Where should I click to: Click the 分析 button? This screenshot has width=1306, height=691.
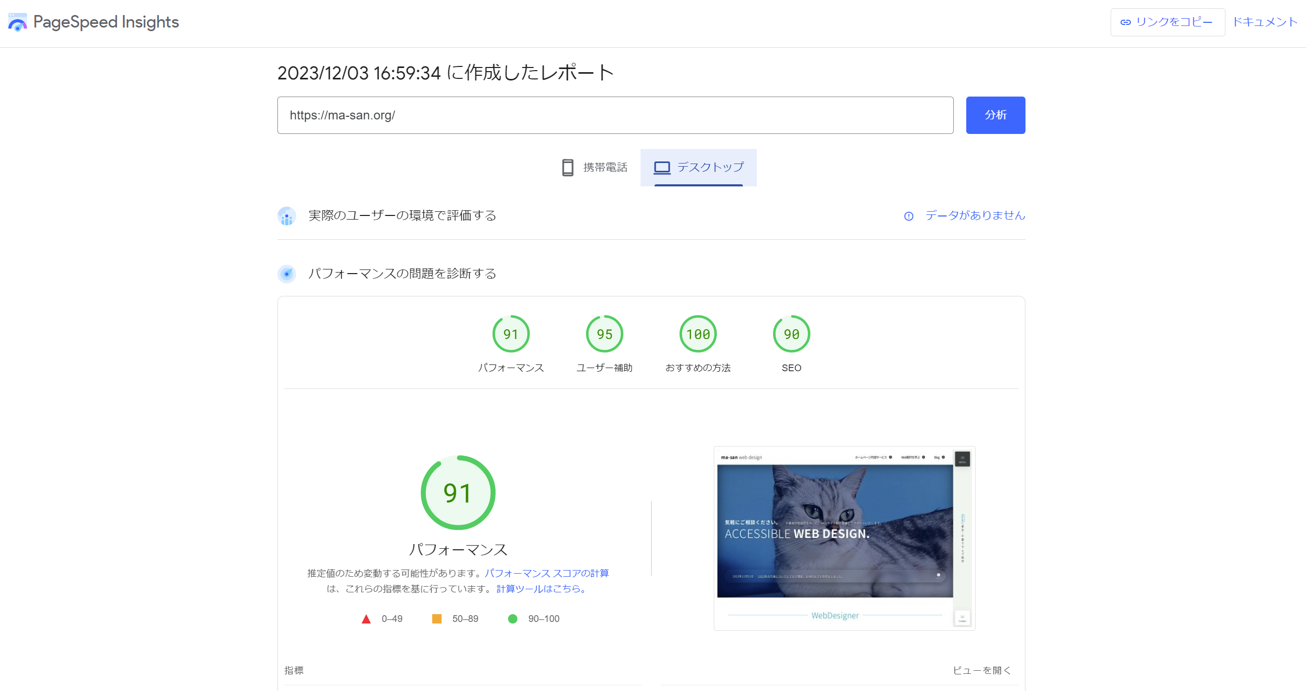(x=995, y=115)
